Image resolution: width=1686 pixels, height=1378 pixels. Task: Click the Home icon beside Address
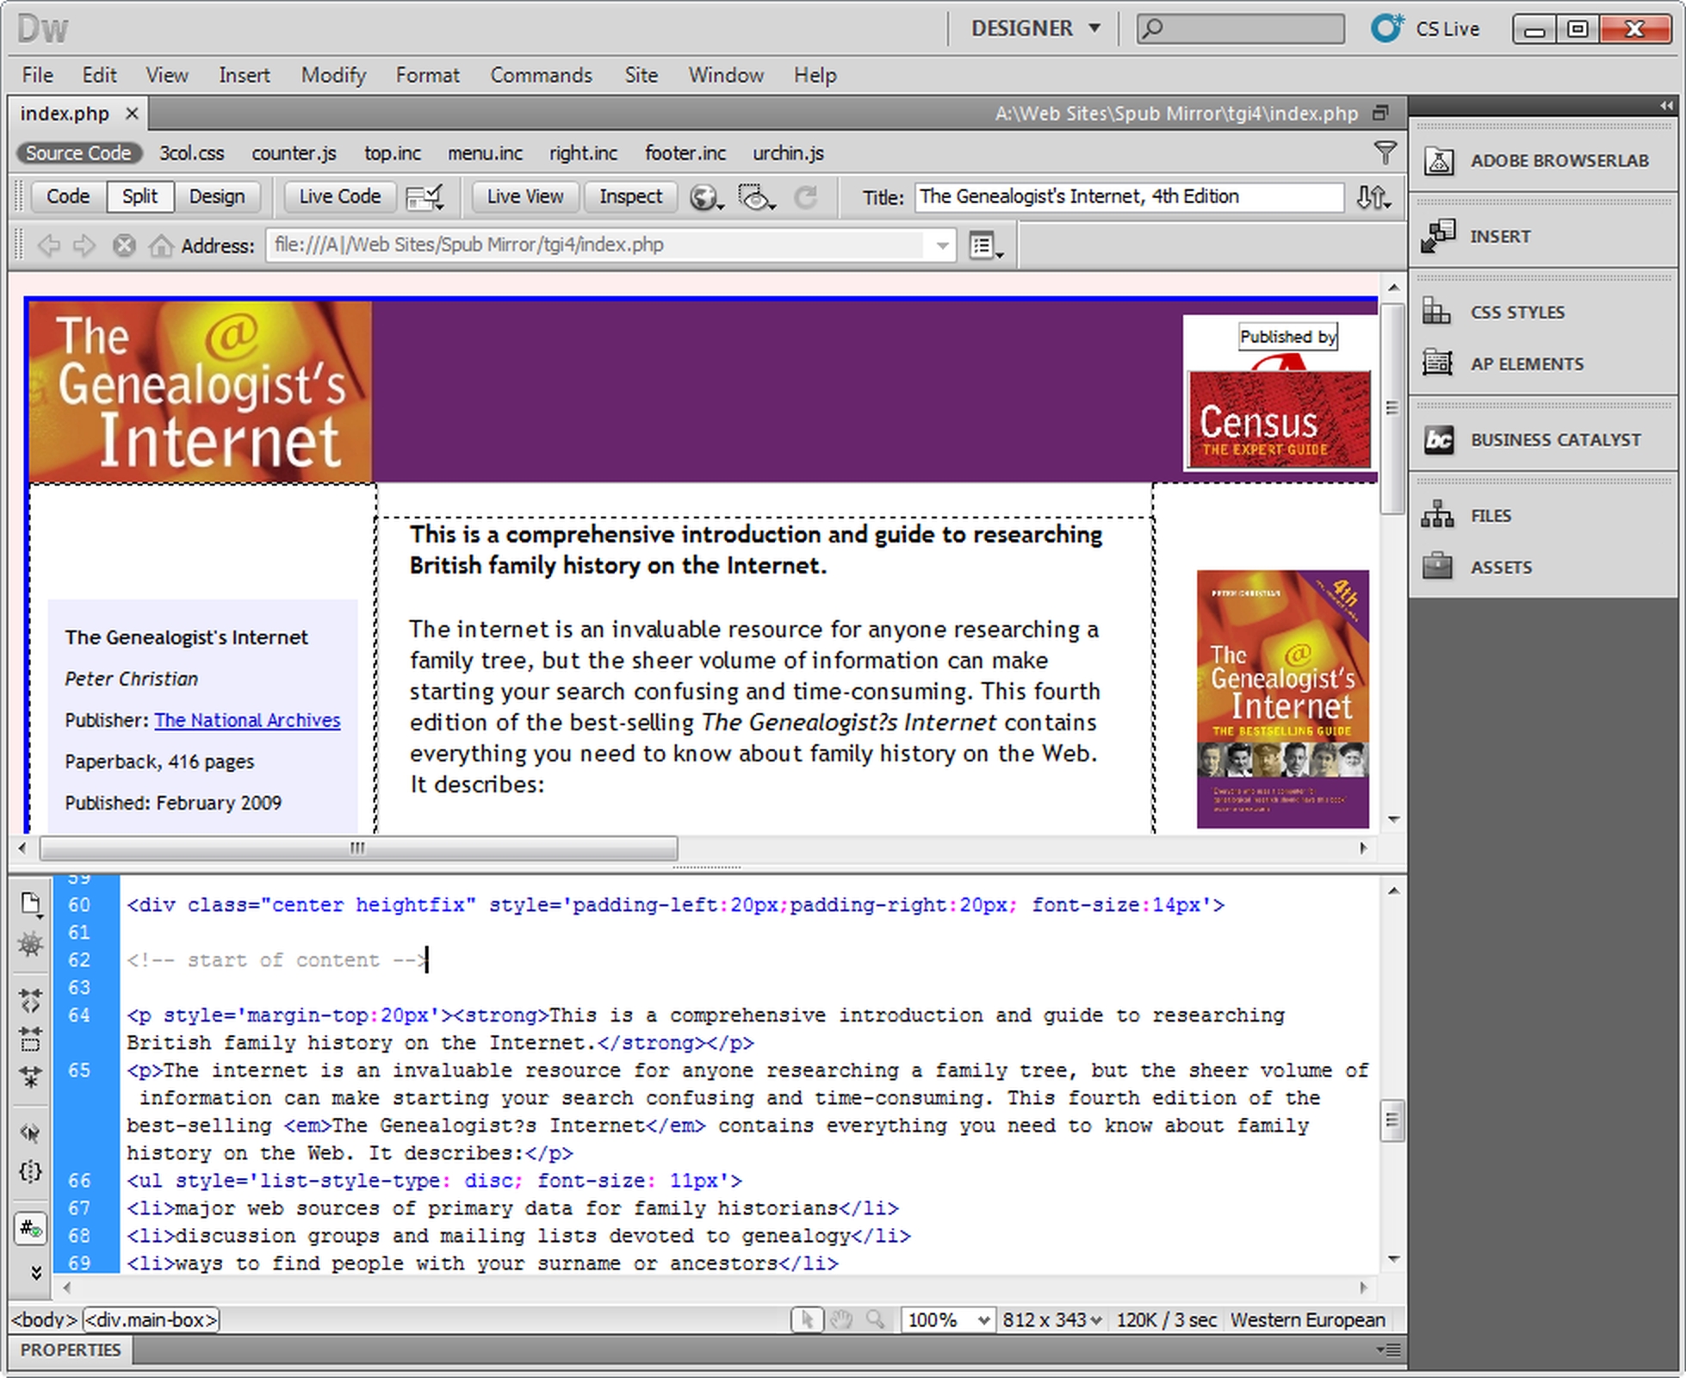click(x=161, y=245)
